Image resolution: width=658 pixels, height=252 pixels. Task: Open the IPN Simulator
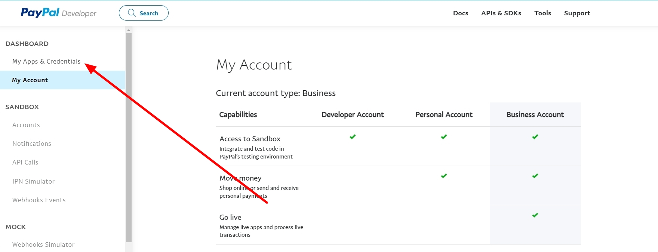click(x=34, y=181)
